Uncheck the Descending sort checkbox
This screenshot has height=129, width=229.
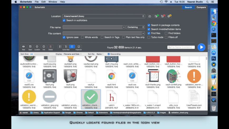109,54
